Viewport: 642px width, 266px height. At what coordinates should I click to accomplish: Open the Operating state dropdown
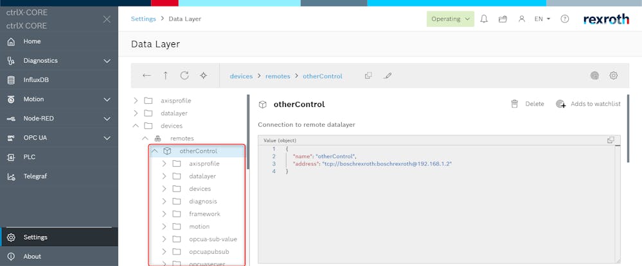pos(450,19)
